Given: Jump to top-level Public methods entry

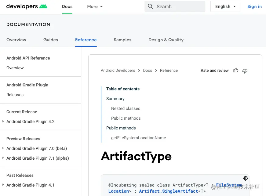Looking at the screenshot, I should tap(121, 128).
